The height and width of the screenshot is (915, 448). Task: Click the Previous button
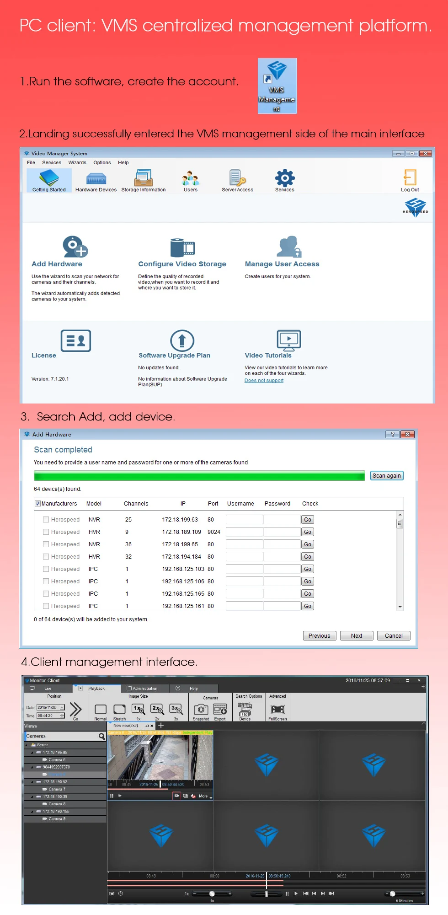click(320, 636)
